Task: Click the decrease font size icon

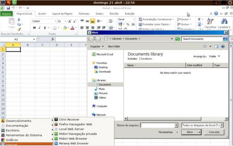Action: 75,21
